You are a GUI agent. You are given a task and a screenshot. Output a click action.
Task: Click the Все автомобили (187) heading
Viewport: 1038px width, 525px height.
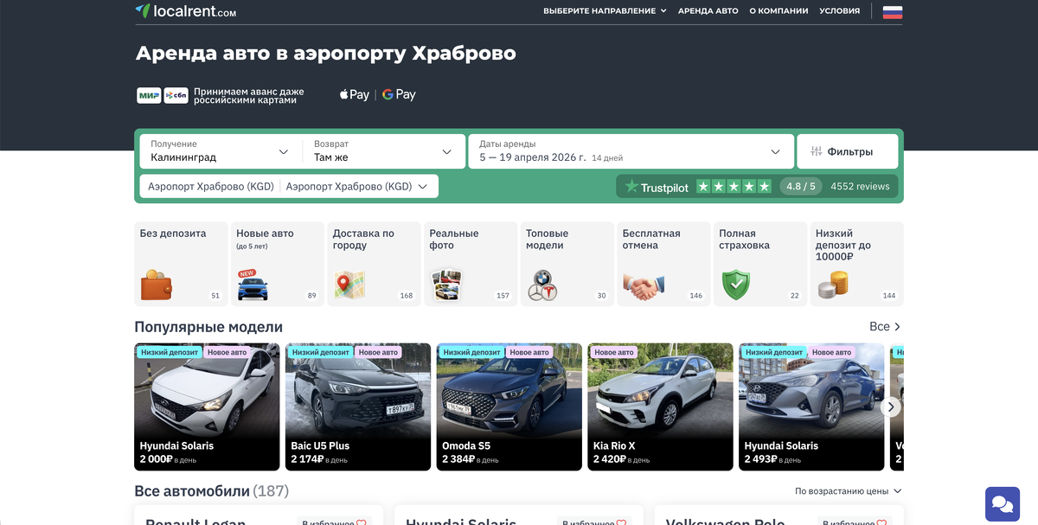(x=211, y=491)
